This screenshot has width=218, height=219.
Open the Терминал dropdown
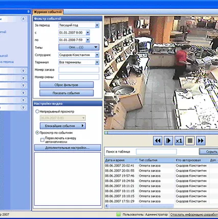tap(97, 62)
